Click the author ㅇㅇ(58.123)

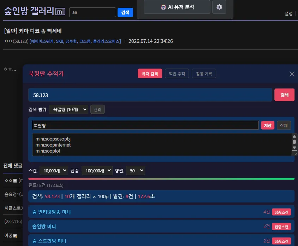17,41
